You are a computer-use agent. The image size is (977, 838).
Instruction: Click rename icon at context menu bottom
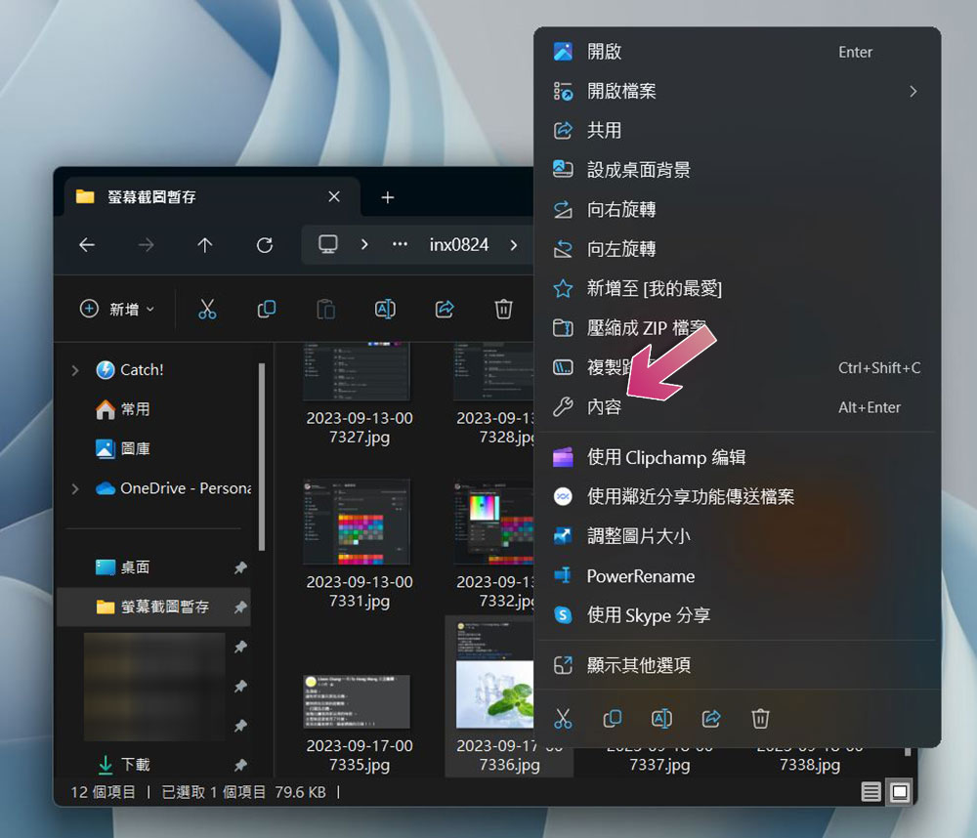click(x=661, y=719)
